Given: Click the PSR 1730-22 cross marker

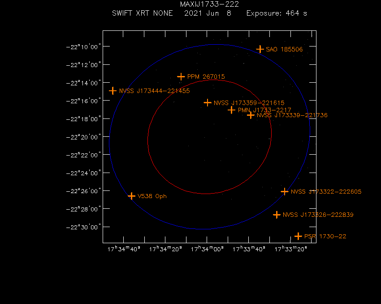Looking at the screenshot, I should click(x=298, y=236).
